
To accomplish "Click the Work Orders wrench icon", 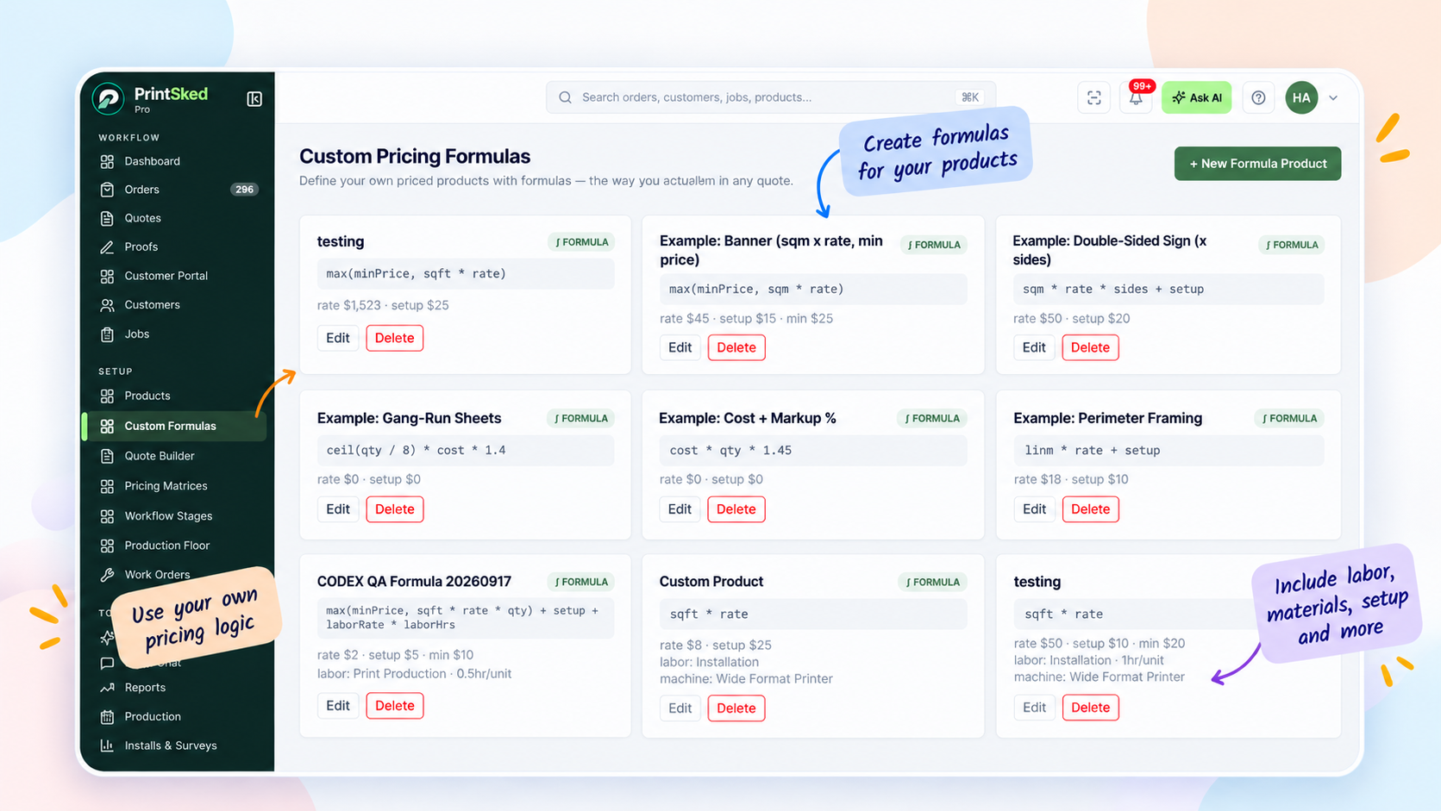I will click(x=107, y=575).
